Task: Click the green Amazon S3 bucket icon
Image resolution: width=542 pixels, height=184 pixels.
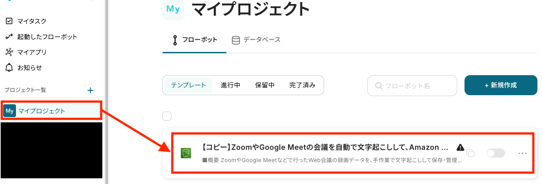Action: point(186,153)
